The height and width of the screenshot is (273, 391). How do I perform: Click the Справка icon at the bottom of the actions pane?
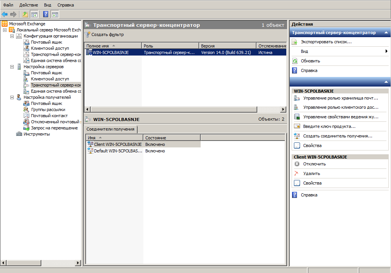[x=295, y=195]
